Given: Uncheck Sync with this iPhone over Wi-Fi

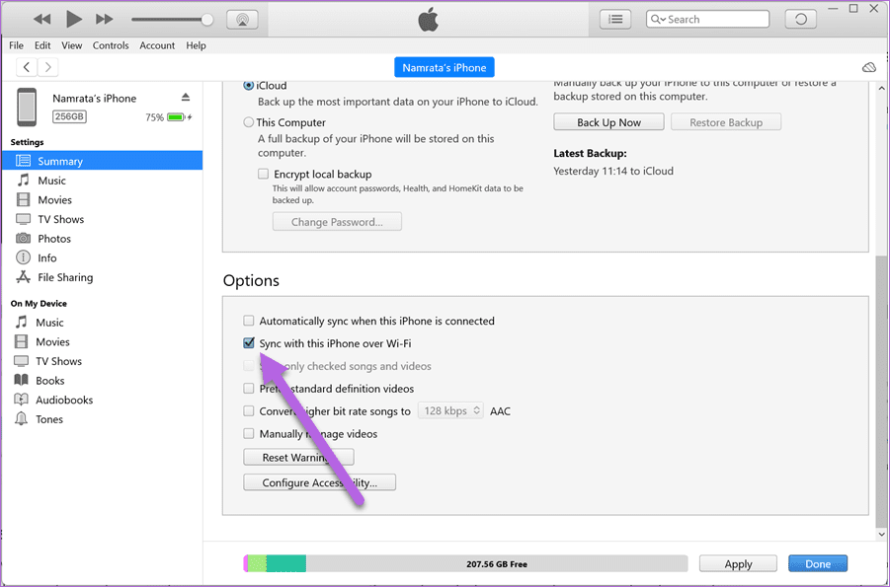Looking at the screenshot, I should (x=249, y=342).
